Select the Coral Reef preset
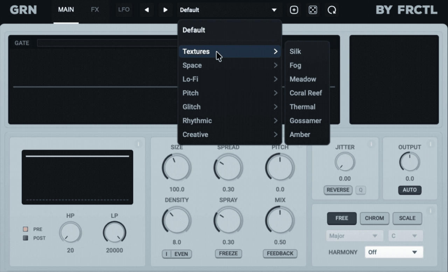Screen dimensions: 448x272 pyautogui.click(x=306, y=93)
